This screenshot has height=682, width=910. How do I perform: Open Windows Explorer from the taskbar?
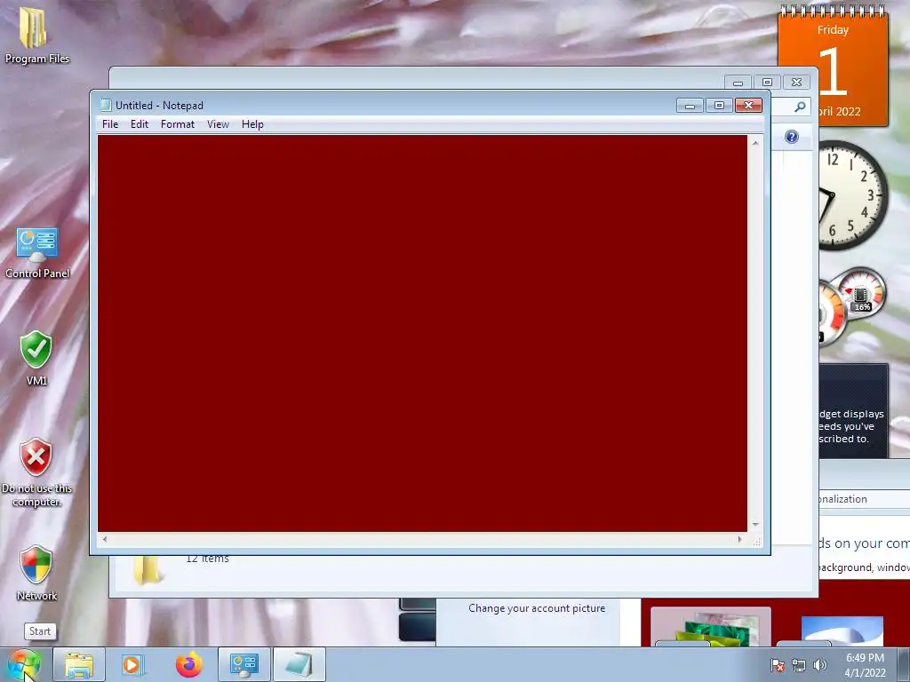click(x=79, y=664)
